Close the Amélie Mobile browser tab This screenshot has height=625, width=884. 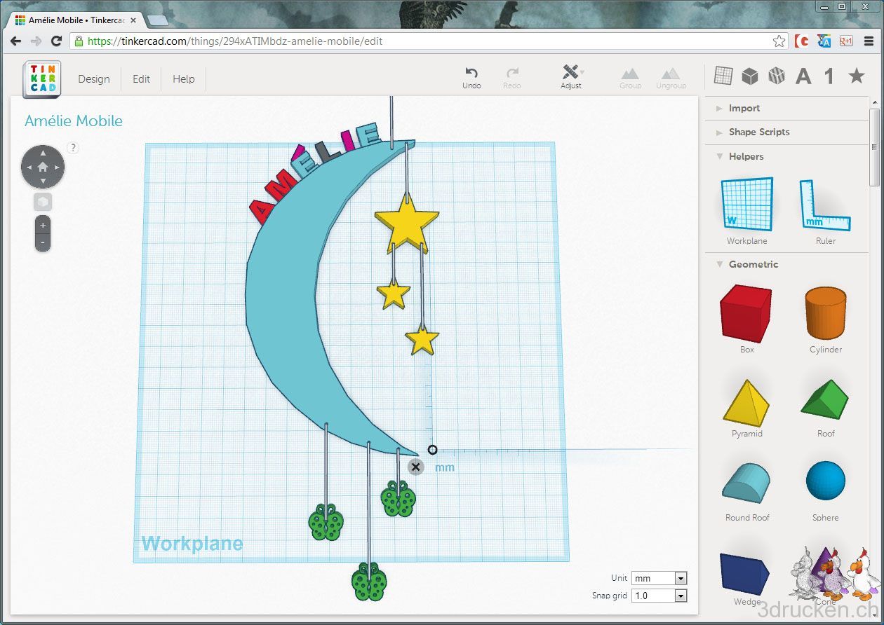click(x=133, y=20)
